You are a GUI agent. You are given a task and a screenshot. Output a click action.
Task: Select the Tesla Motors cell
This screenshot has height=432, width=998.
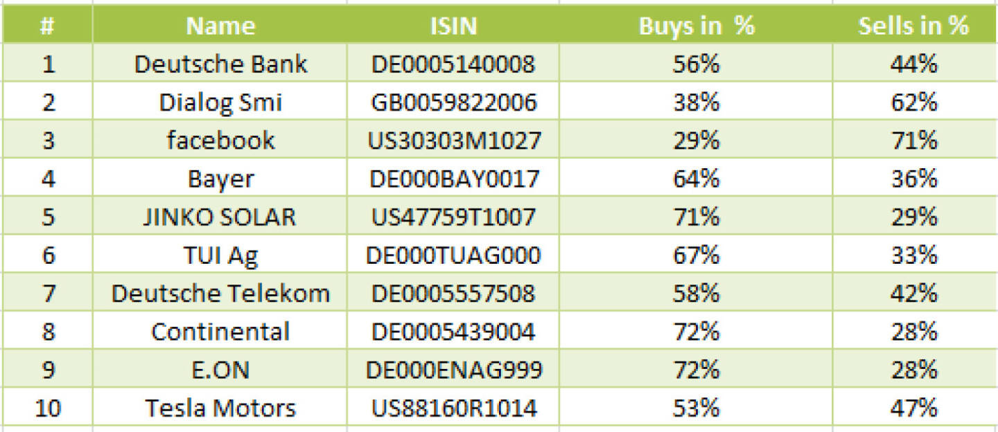point(220,408)
